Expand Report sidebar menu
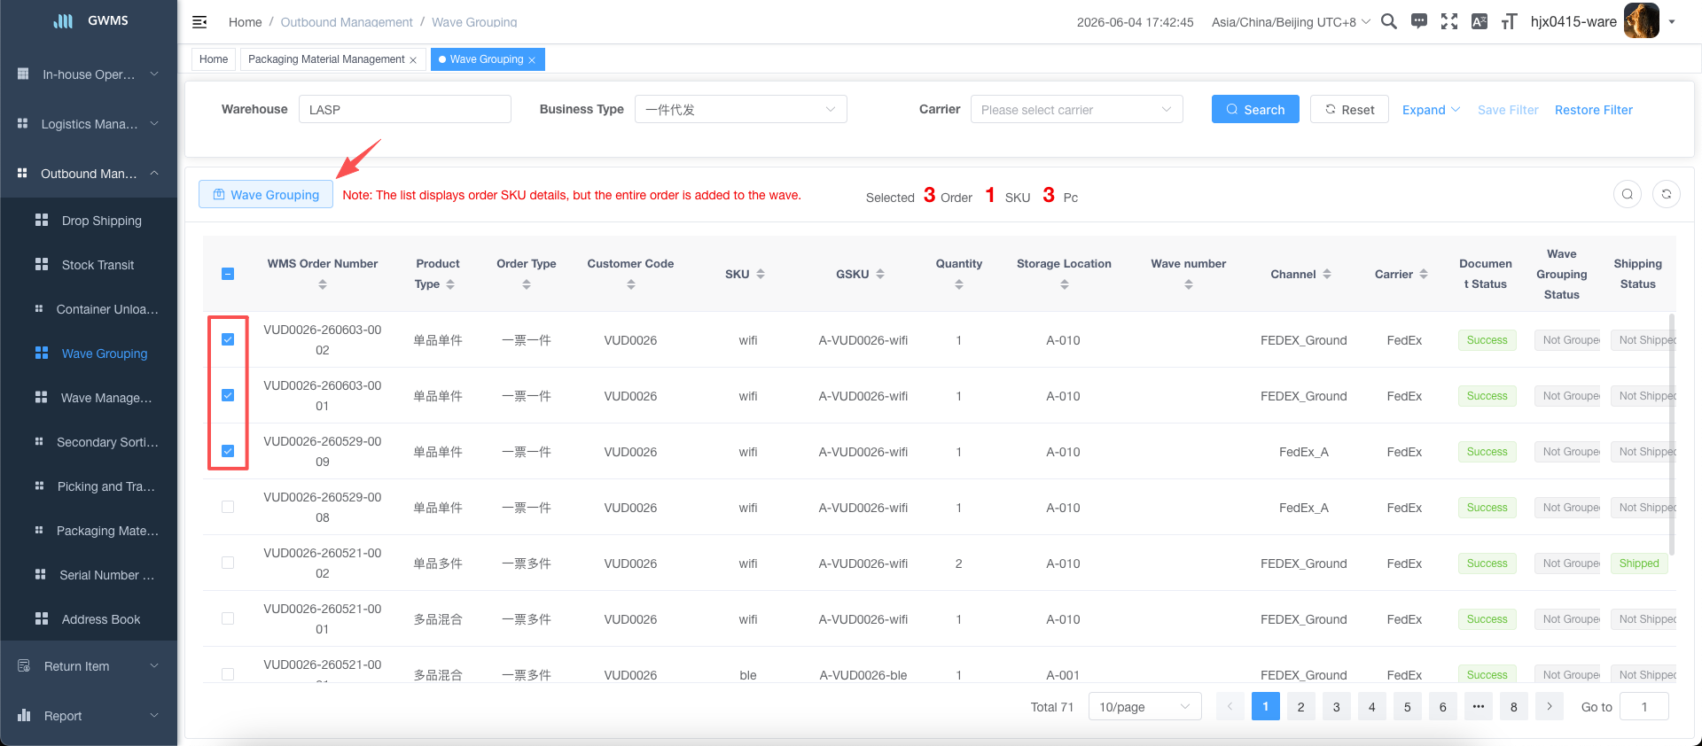Viewport: 1702px width, 746px height. coord(89,716)
